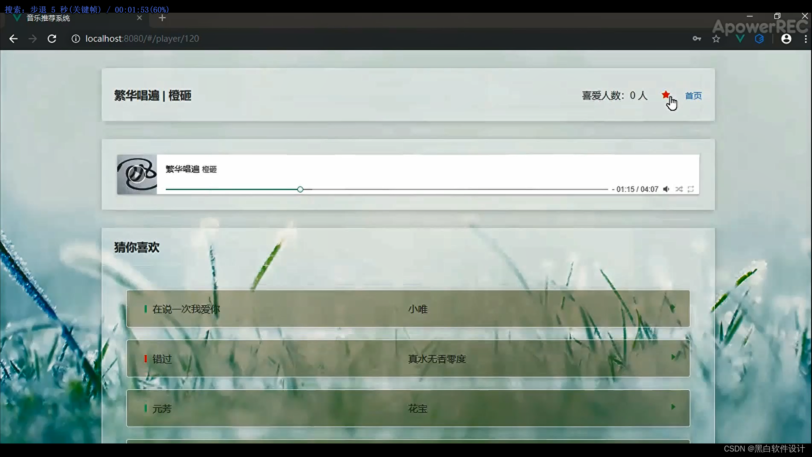Select the 音乐推荐系统 browser tab

coord(76,18)
